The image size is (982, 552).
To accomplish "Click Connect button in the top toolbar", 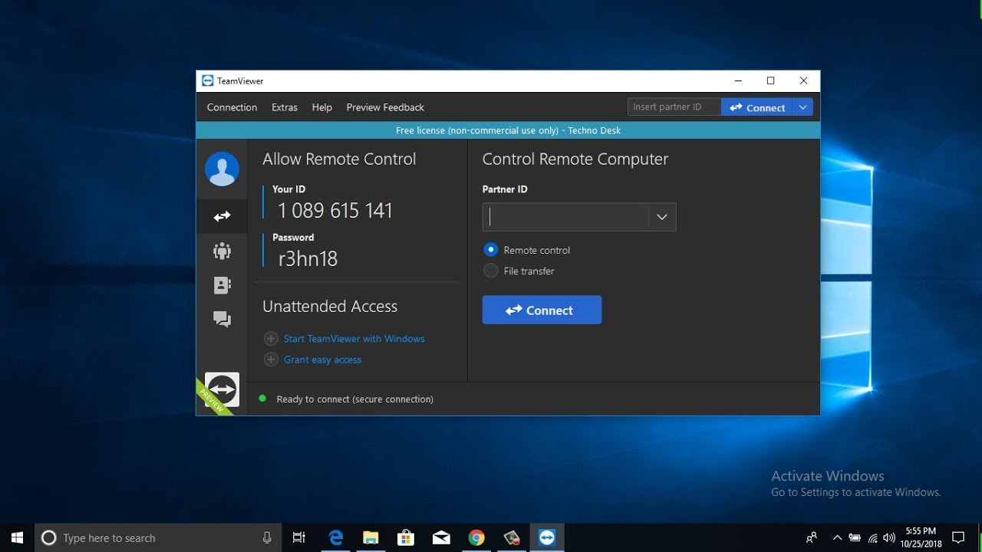I will tap(757, 107).
